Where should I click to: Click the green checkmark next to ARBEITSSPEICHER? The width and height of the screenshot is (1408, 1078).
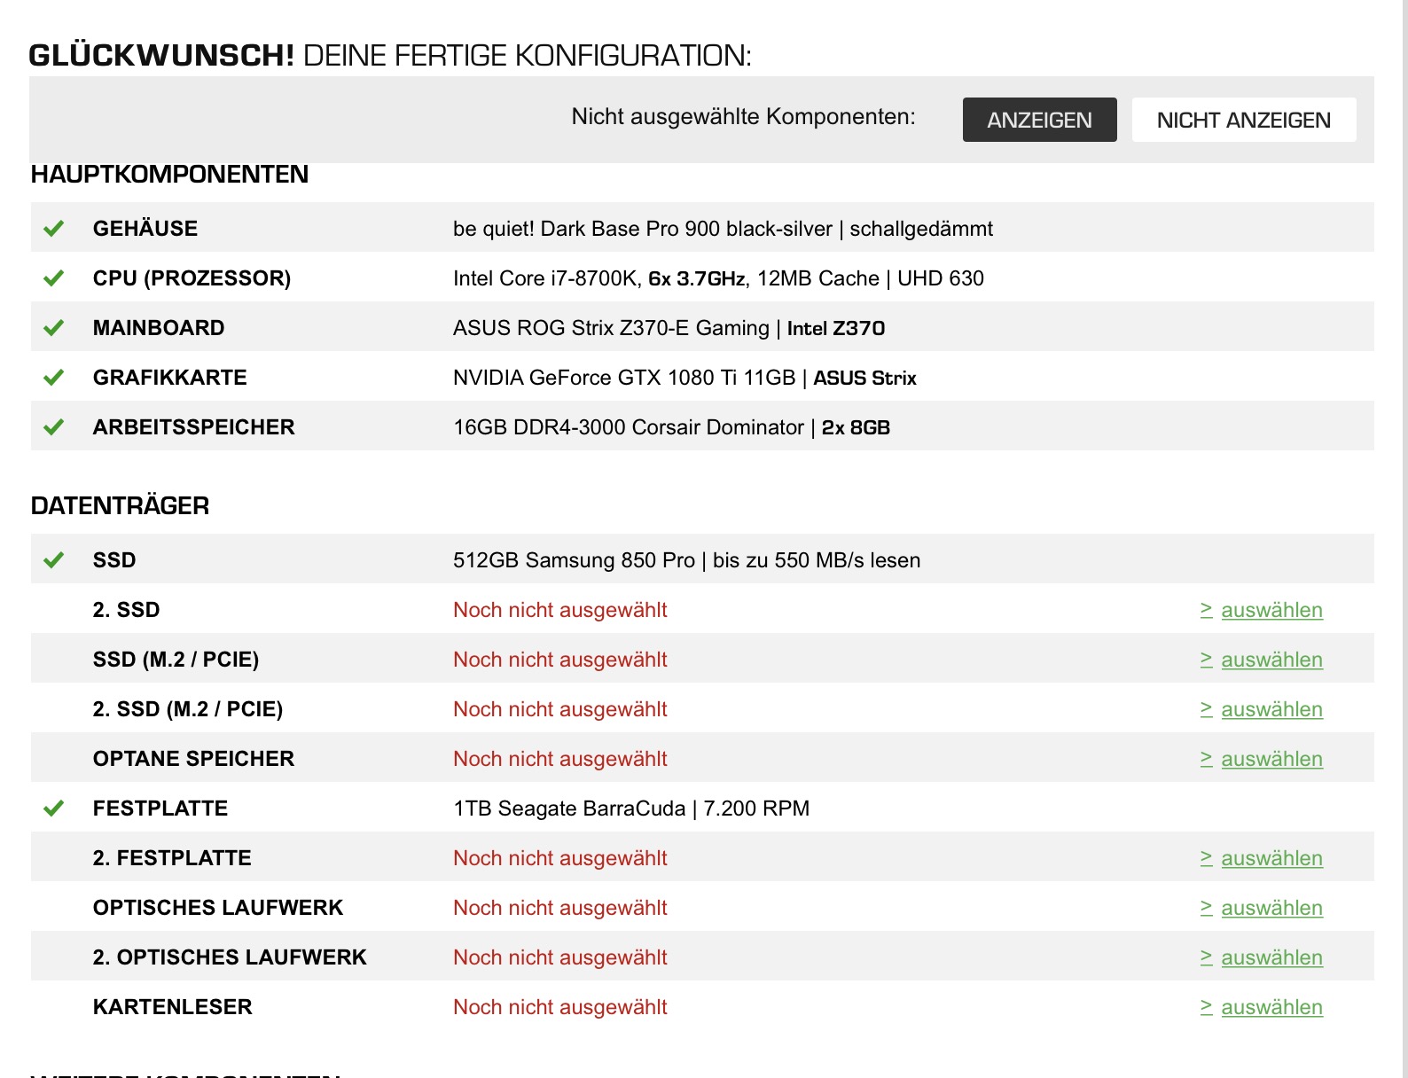[54, 427]
